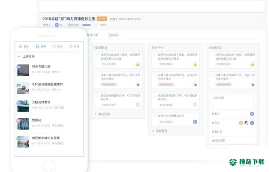This screenshot has height=172, width=269.
Task: Click into the 任务内容 text area
Action: tap(233, 102)
